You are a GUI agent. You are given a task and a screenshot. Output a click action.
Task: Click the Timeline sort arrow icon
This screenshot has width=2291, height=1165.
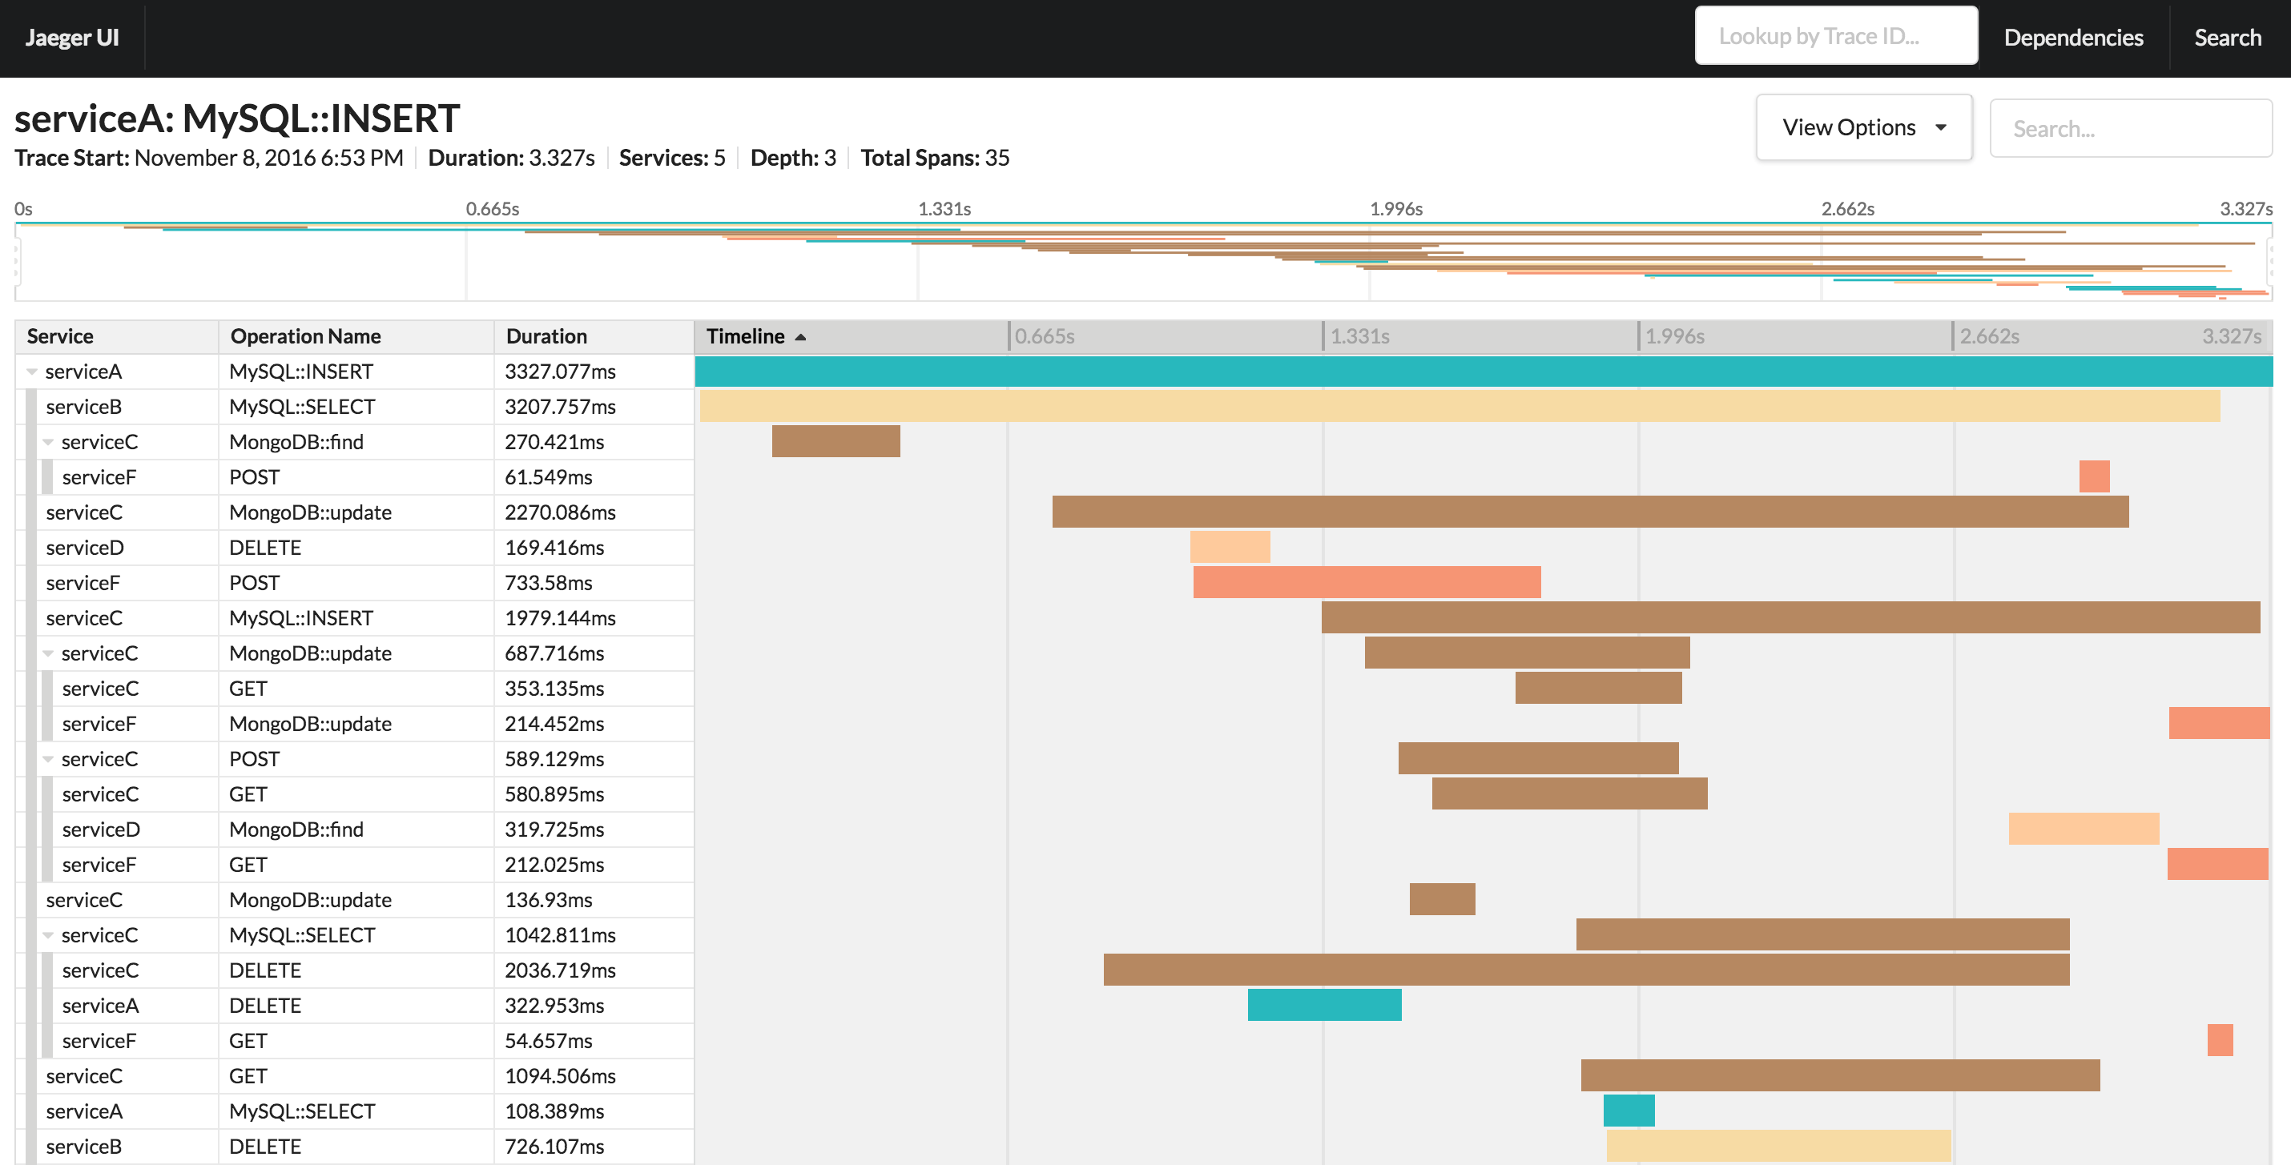click(x=800, y=337)
